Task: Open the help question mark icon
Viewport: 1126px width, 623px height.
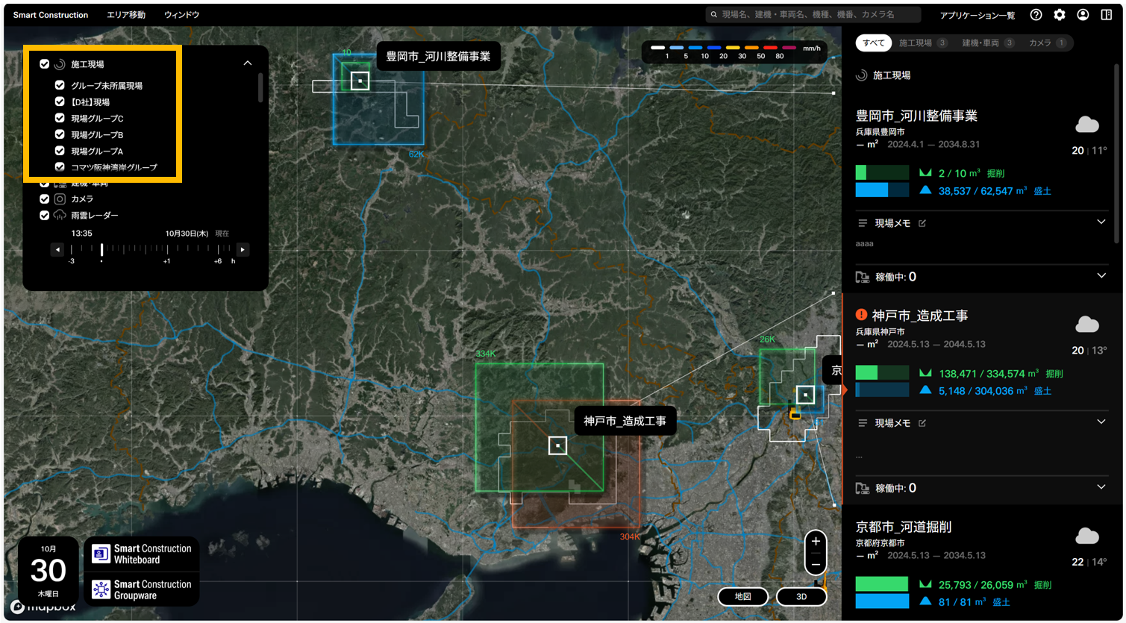Action: pos(1036,15)
